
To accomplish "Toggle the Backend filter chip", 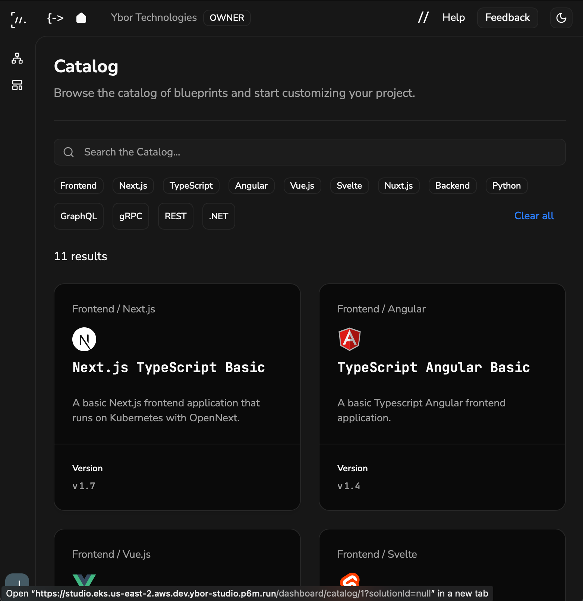I will [x=453, y=186].
